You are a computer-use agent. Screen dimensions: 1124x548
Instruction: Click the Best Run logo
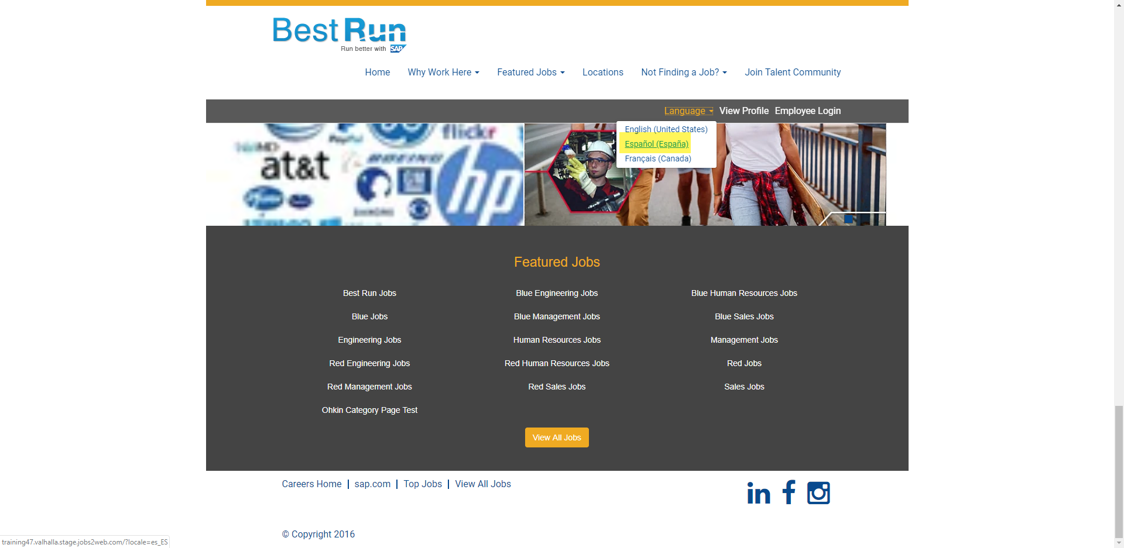tap(340, 35)
